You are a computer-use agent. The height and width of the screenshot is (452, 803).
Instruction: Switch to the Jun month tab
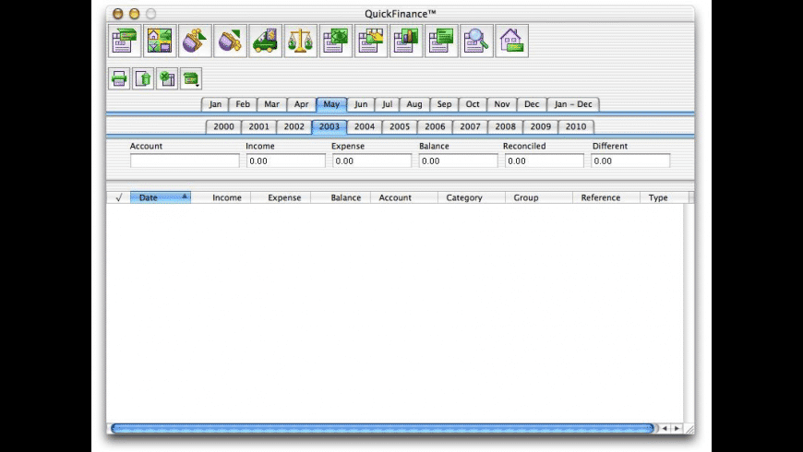(x=361, y=104)
